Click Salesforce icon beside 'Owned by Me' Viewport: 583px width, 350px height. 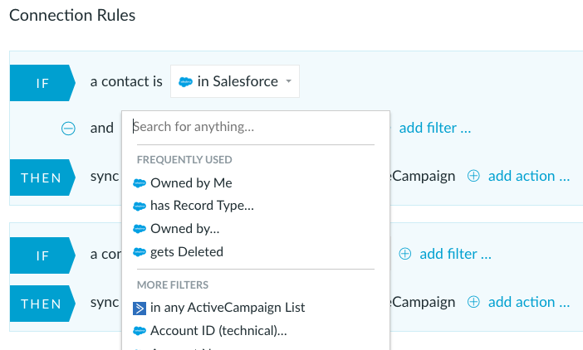(140, 183)
